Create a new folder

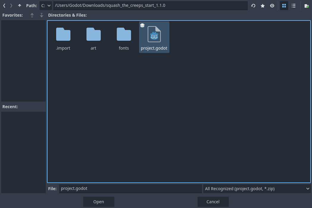(306, 6)
